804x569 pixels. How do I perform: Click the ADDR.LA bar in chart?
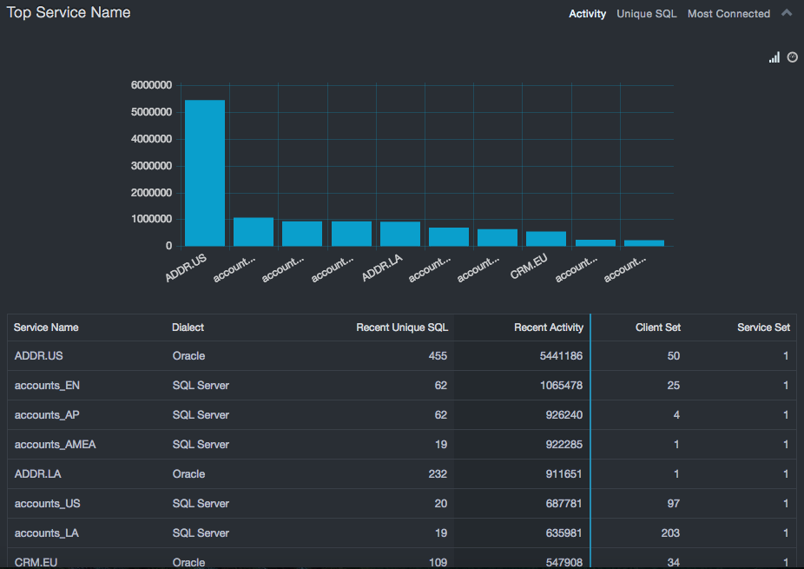[x=400, y=234]
